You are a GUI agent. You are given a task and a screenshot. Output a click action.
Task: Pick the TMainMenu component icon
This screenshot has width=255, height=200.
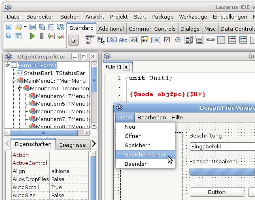point(89,40)
